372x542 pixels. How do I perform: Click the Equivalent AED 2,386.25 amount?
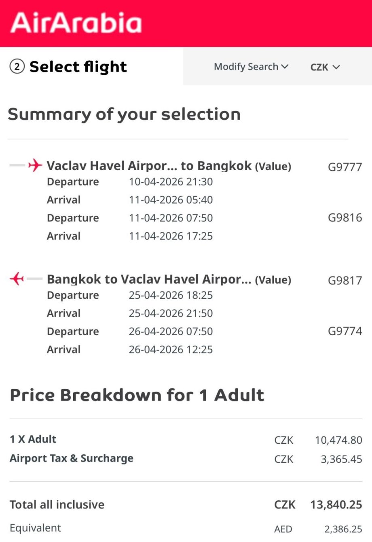pyautogui.click(x=343, y=529)
